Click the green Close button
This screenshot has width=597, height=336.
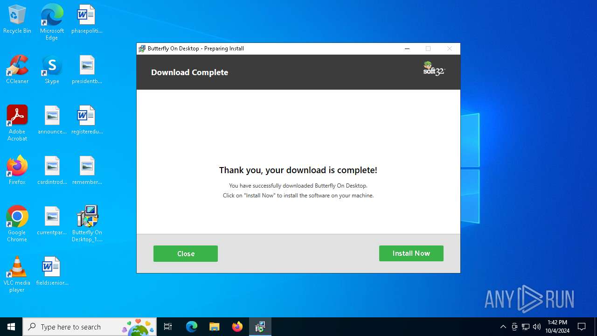[186, 254]
